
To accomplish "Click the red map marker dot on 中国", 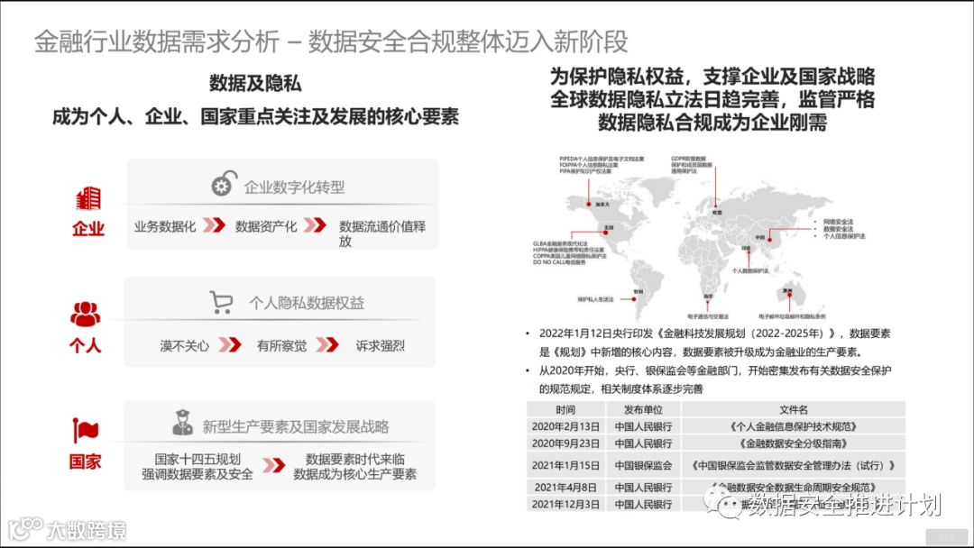I will (769, 240).
